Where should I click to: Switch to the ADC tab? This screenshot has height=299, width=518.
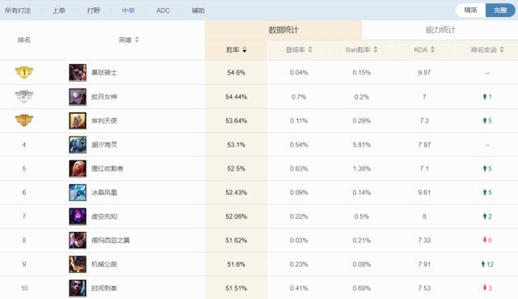(x=163, y=11)
